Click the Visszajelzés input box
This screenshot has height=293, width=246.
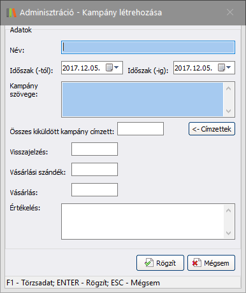tap(94, 149)
